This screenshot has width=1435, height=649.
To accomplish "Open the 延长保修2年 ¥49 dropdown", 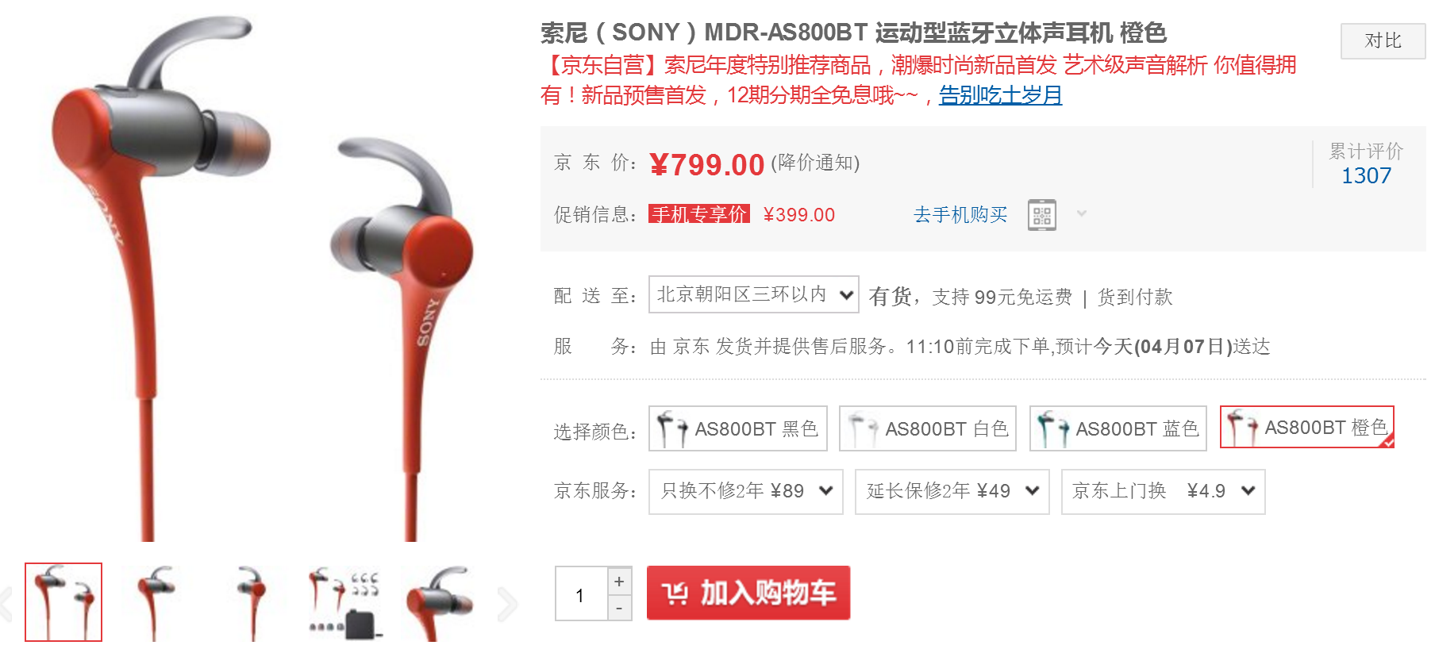I will tap(952, 492).
